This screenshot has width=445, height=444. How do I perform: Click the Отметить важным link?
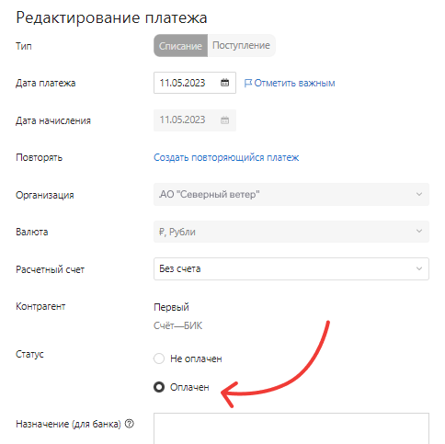pos(294,83)
